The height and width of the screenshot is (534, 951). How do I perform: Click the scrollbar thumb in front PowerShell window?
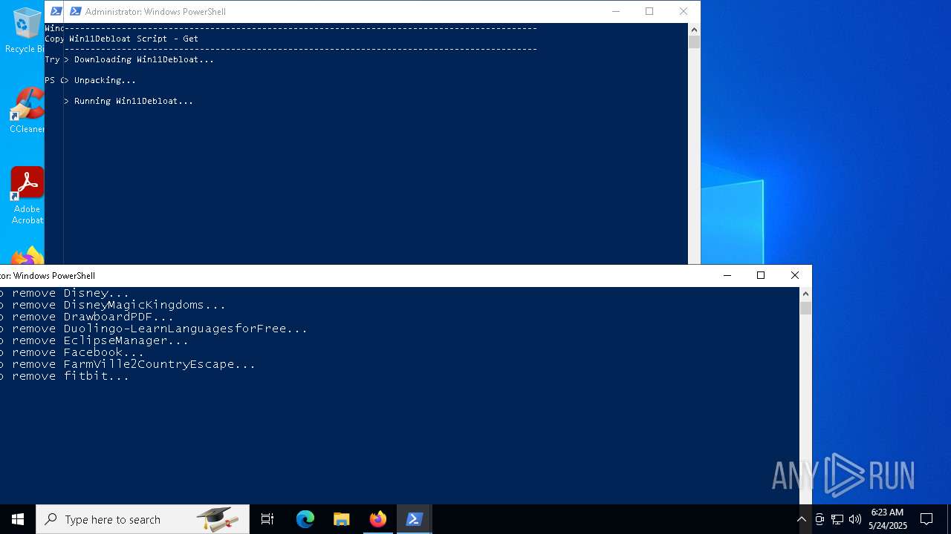[805, 308]
